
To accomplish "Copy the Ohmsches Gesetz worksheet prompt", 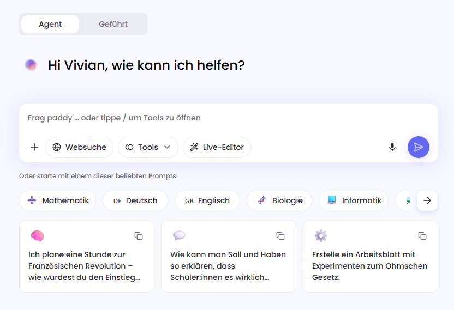I will 422,236.
